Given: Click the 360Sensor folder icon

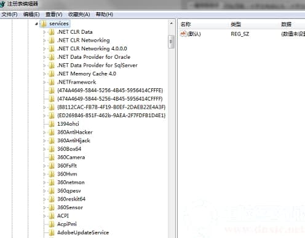Looking at the screenshot, I should point(52,207).
